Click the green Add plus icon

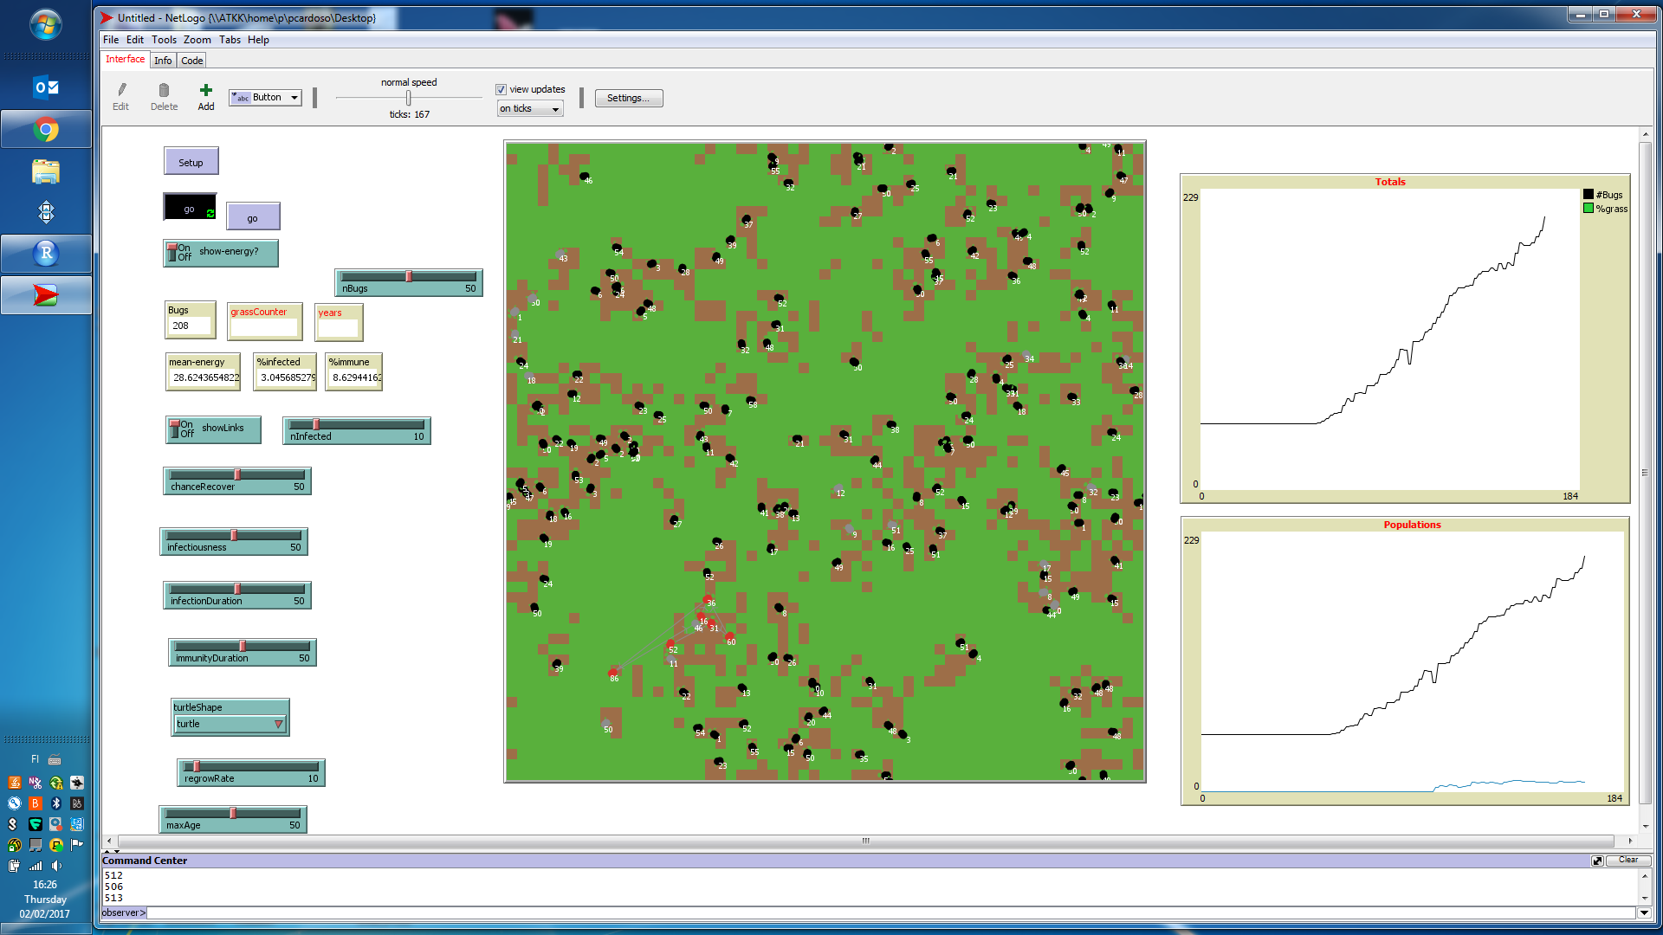coord(206,90)
